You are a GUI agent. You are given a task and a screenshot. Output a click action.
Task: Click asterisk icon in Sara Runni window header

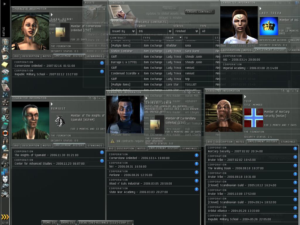click(90, 9)
